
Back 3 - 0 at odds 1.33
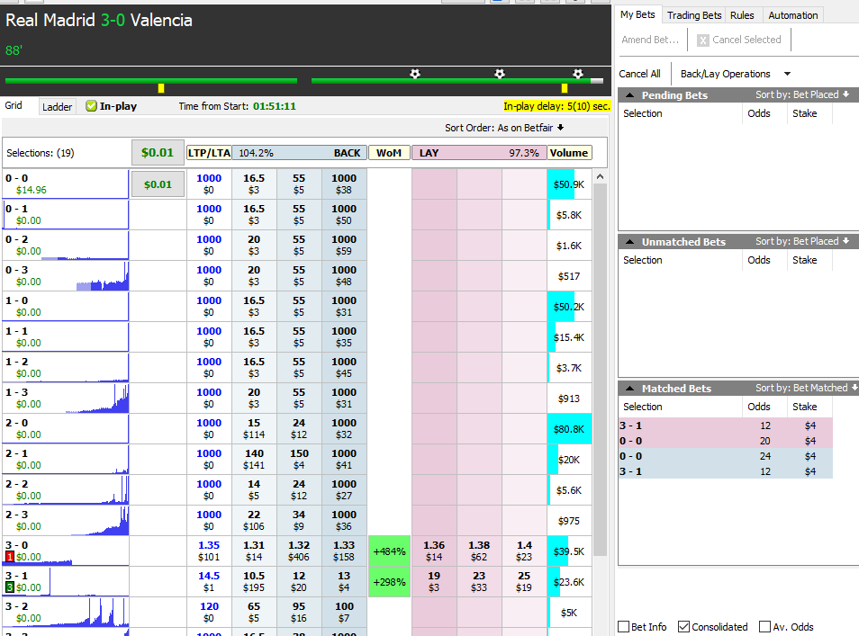[x=344, y=551]
